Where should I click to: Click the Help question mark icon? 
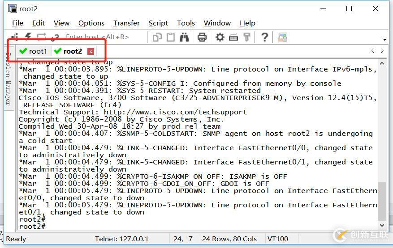[x=265, y=37]
